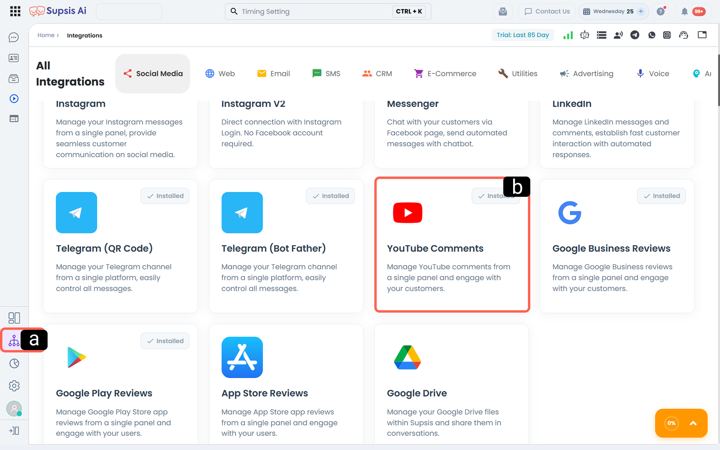Switch to the SMS tab
Image resolution: width=720 pixels, height=450 pixels.
[x=326, y=74]
